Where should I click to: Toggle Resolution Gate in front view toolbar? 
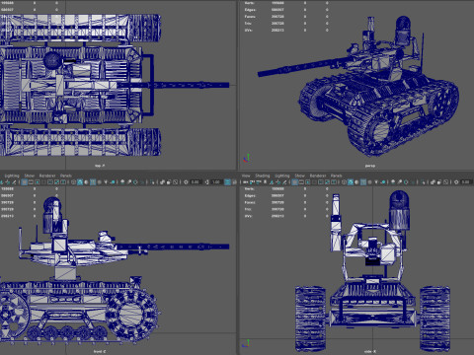pyautogui.click(x=38, y=182)
